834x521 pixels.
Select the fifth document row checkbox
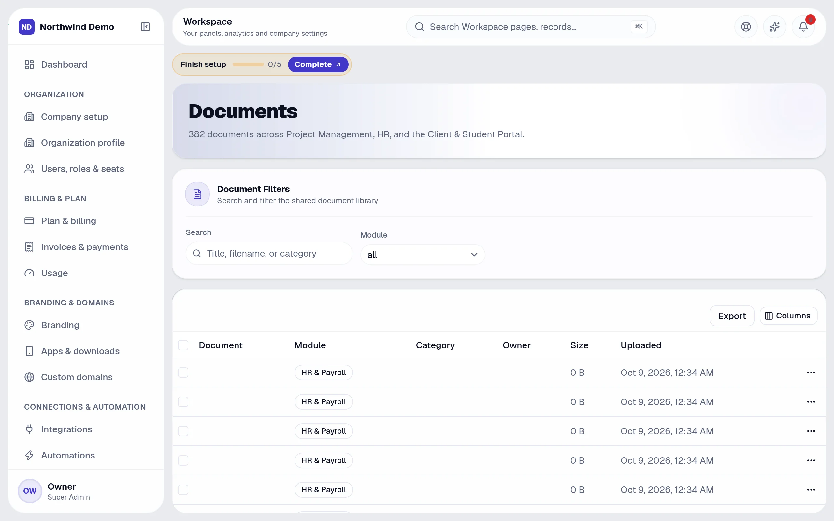(x=183, y=490)
